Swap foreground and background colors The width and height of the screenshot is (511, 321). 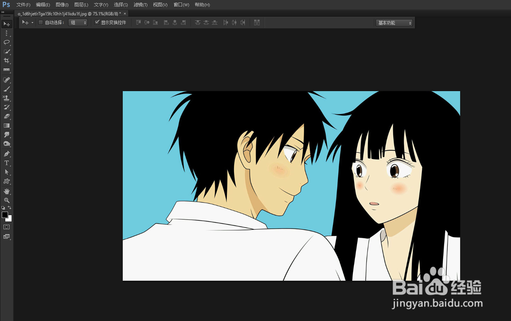pos(9,208)
